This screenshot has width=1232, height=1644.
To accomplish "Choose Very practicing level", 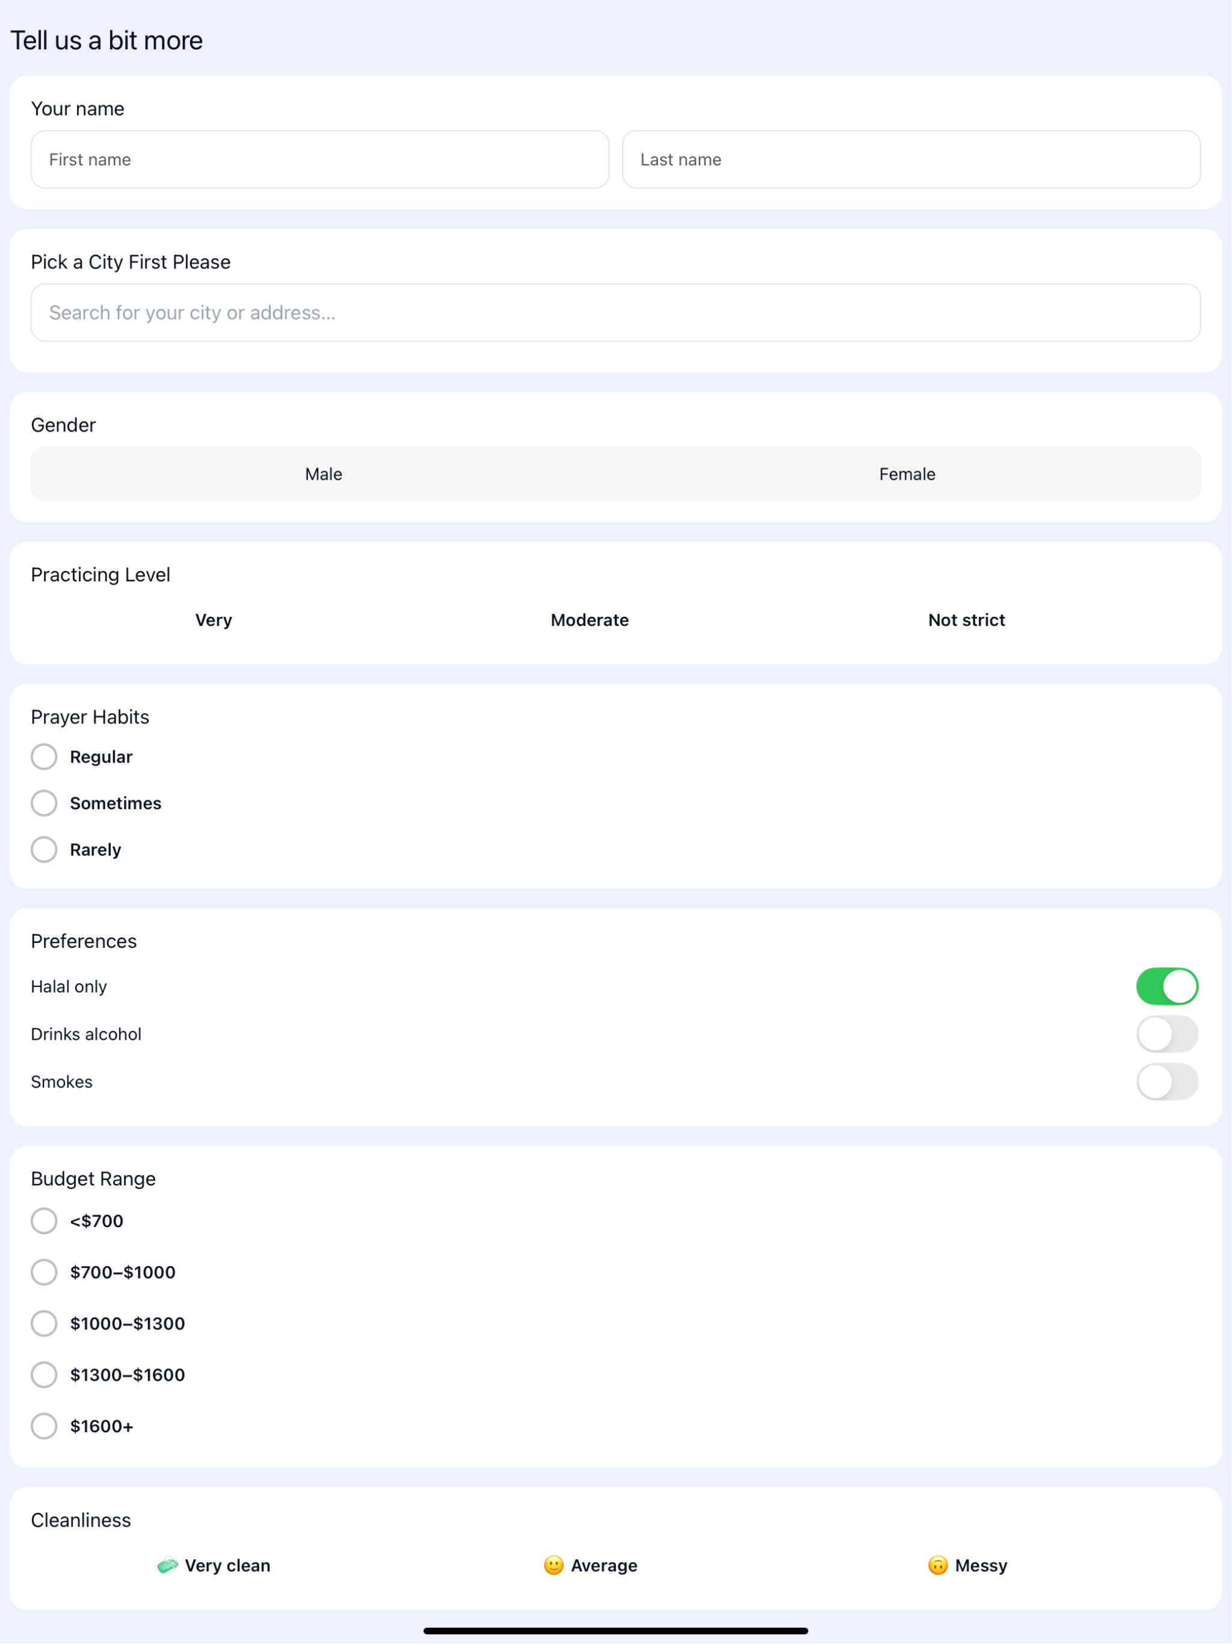I will [x=214, y=620].
